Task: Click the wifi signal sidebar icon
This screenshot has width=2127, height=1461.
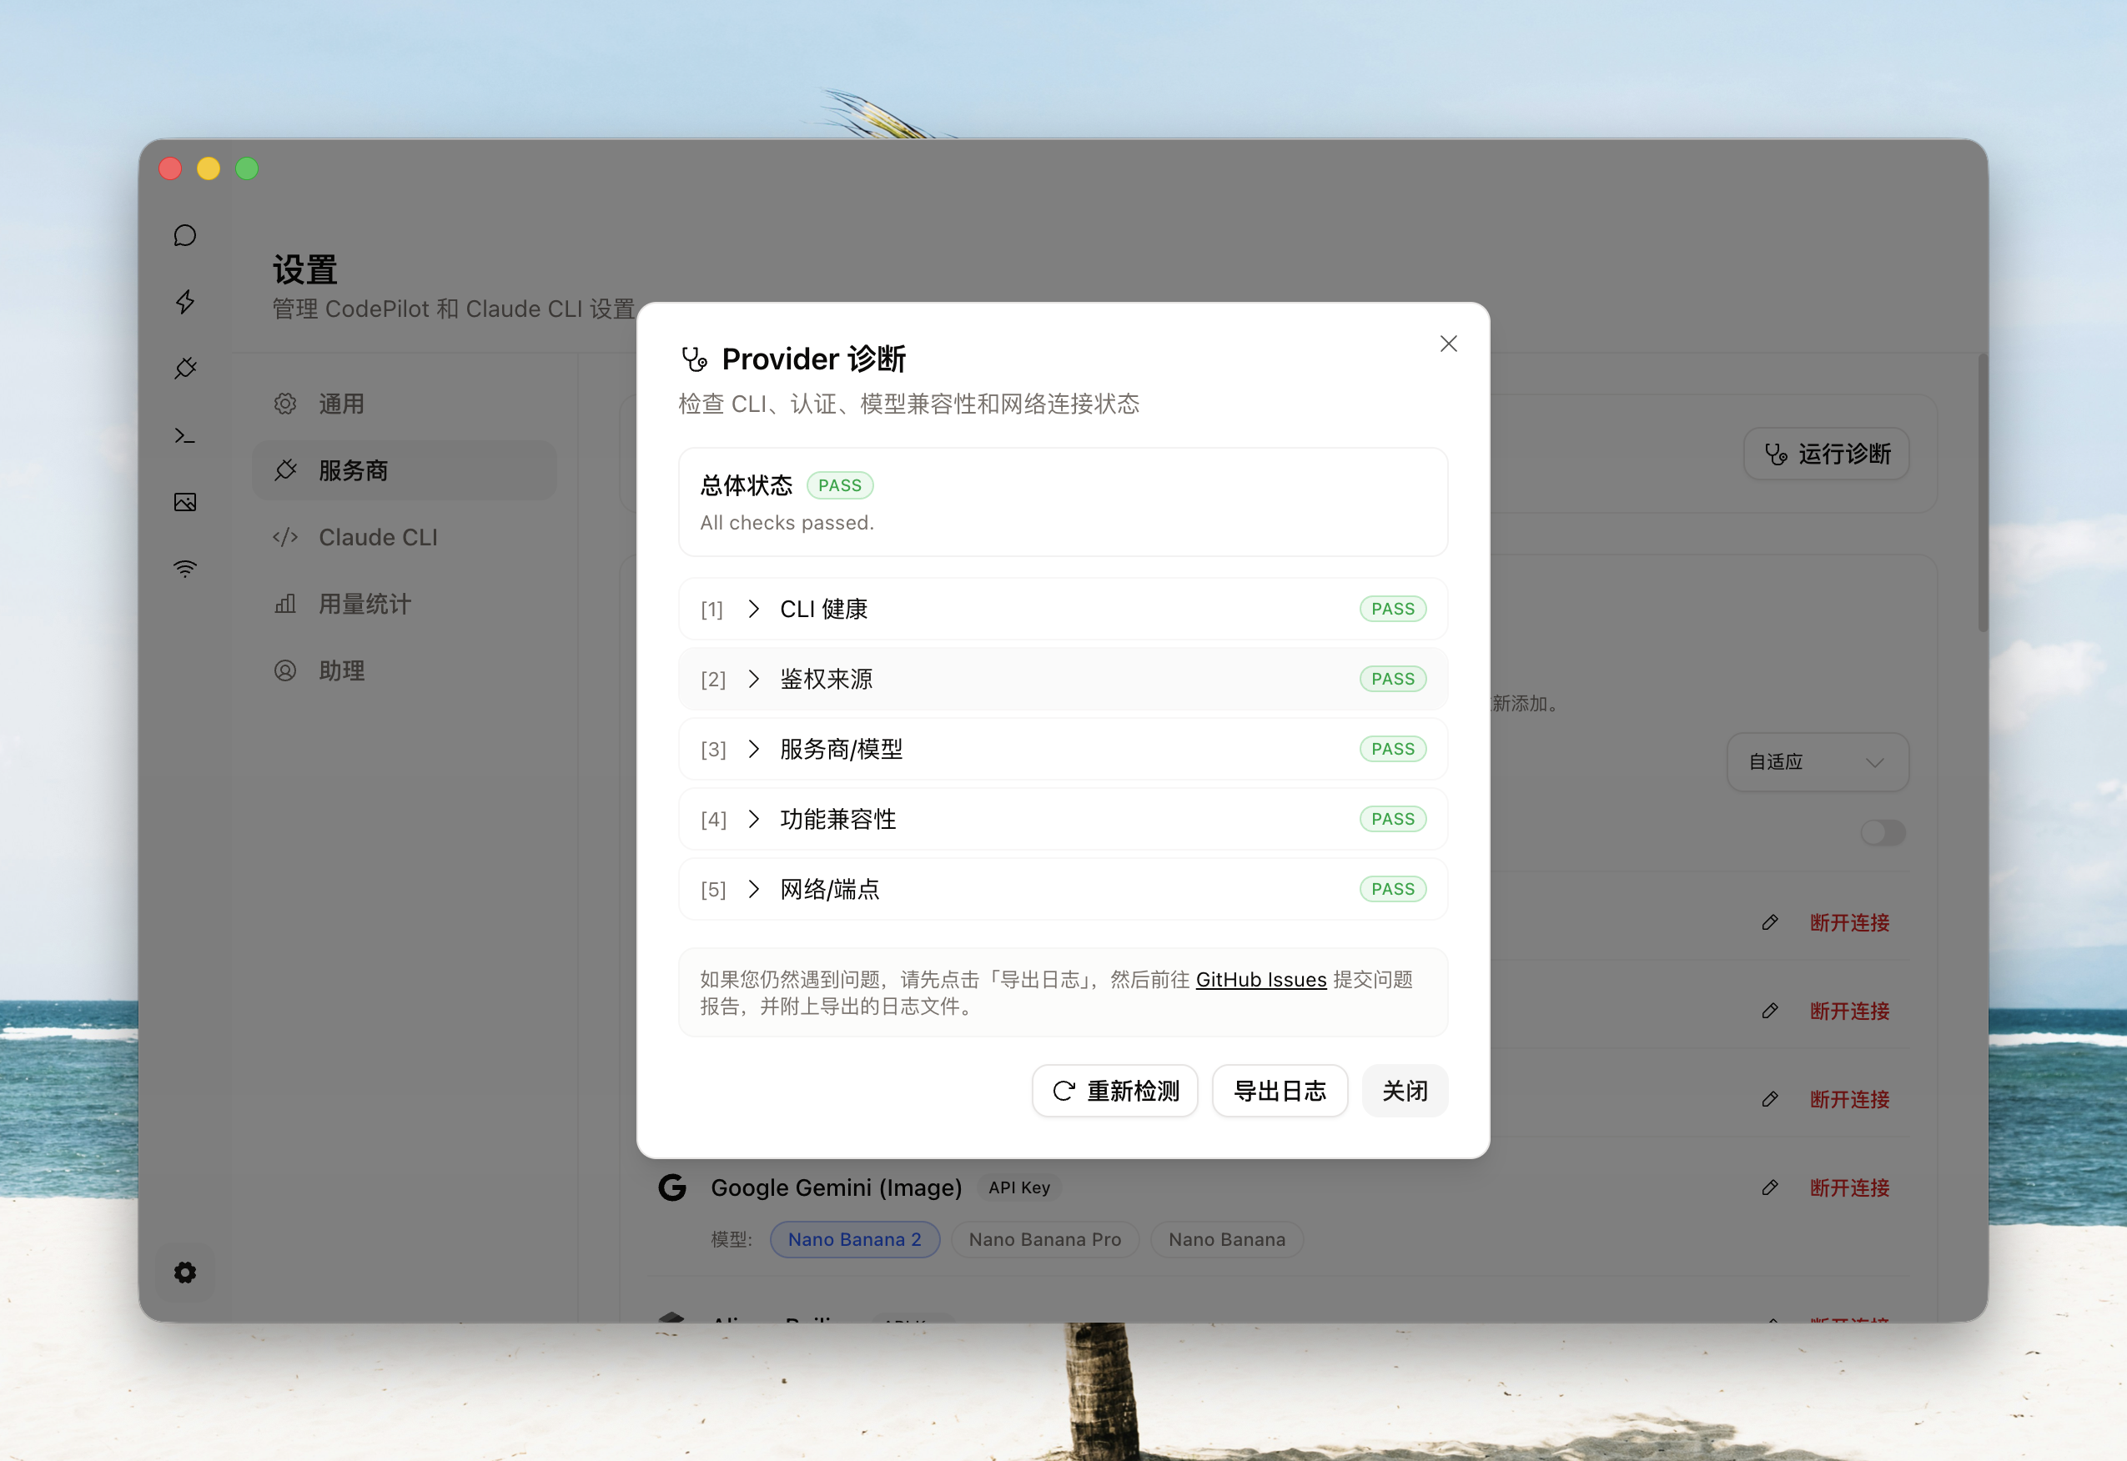Action: click(185, 569)
